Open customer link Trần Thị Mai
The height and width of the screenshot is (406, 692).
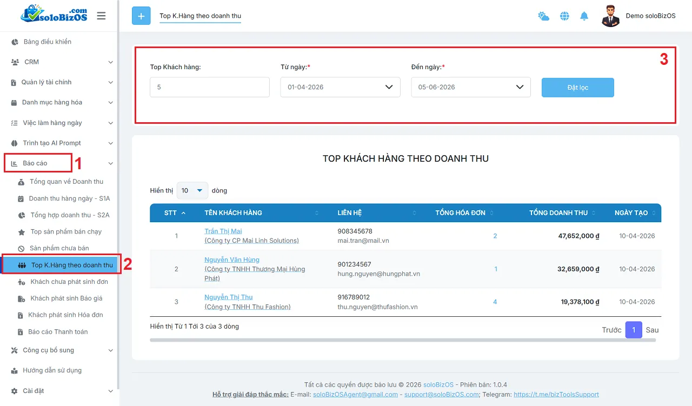[223, 231]
